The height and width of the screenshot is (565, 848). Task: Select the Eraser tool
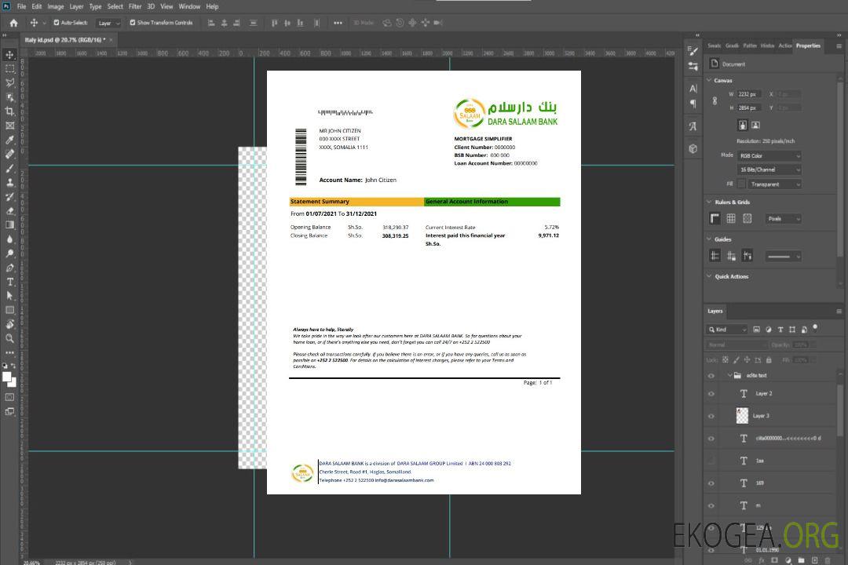point(9,211)
